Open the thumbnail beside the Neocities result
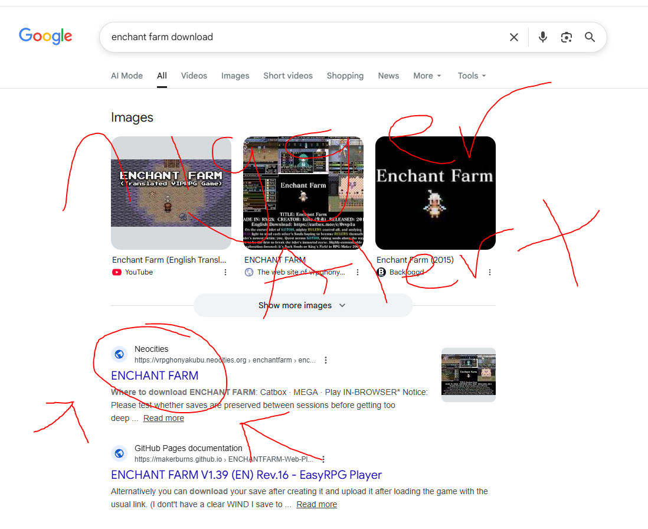The image size is (648, 529). coord(469,375)
